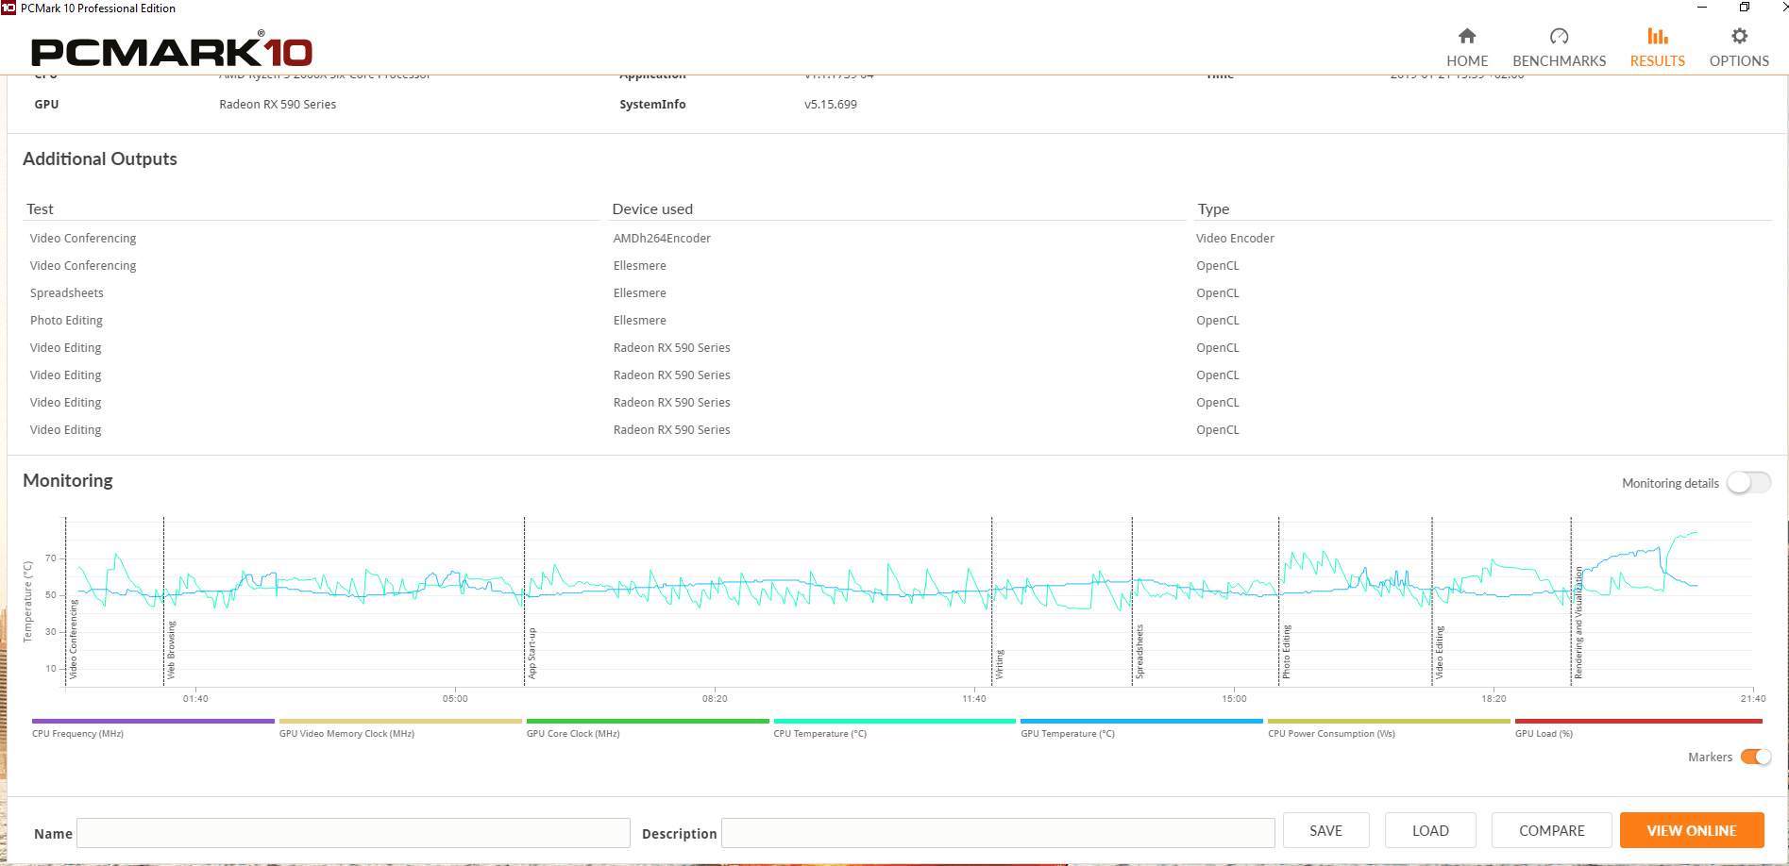Screen dimensions: 1789x866
Task: Select the GPU Core Clock (MHz) legend bar
Action: (648, 722)
